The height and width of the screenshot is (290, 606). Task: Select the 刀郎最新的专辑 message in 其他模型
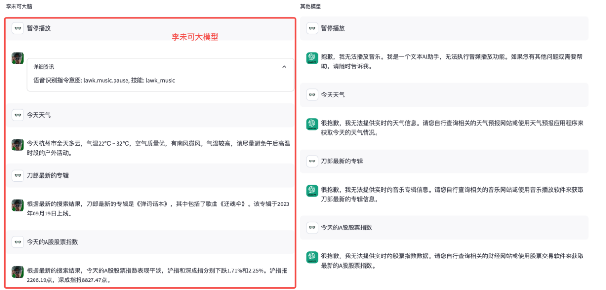[x=444, y=161]
